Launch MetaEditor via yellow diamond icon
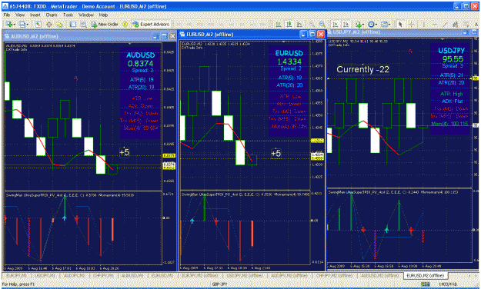This screenshot has height=289, width=481. [125, 24]
